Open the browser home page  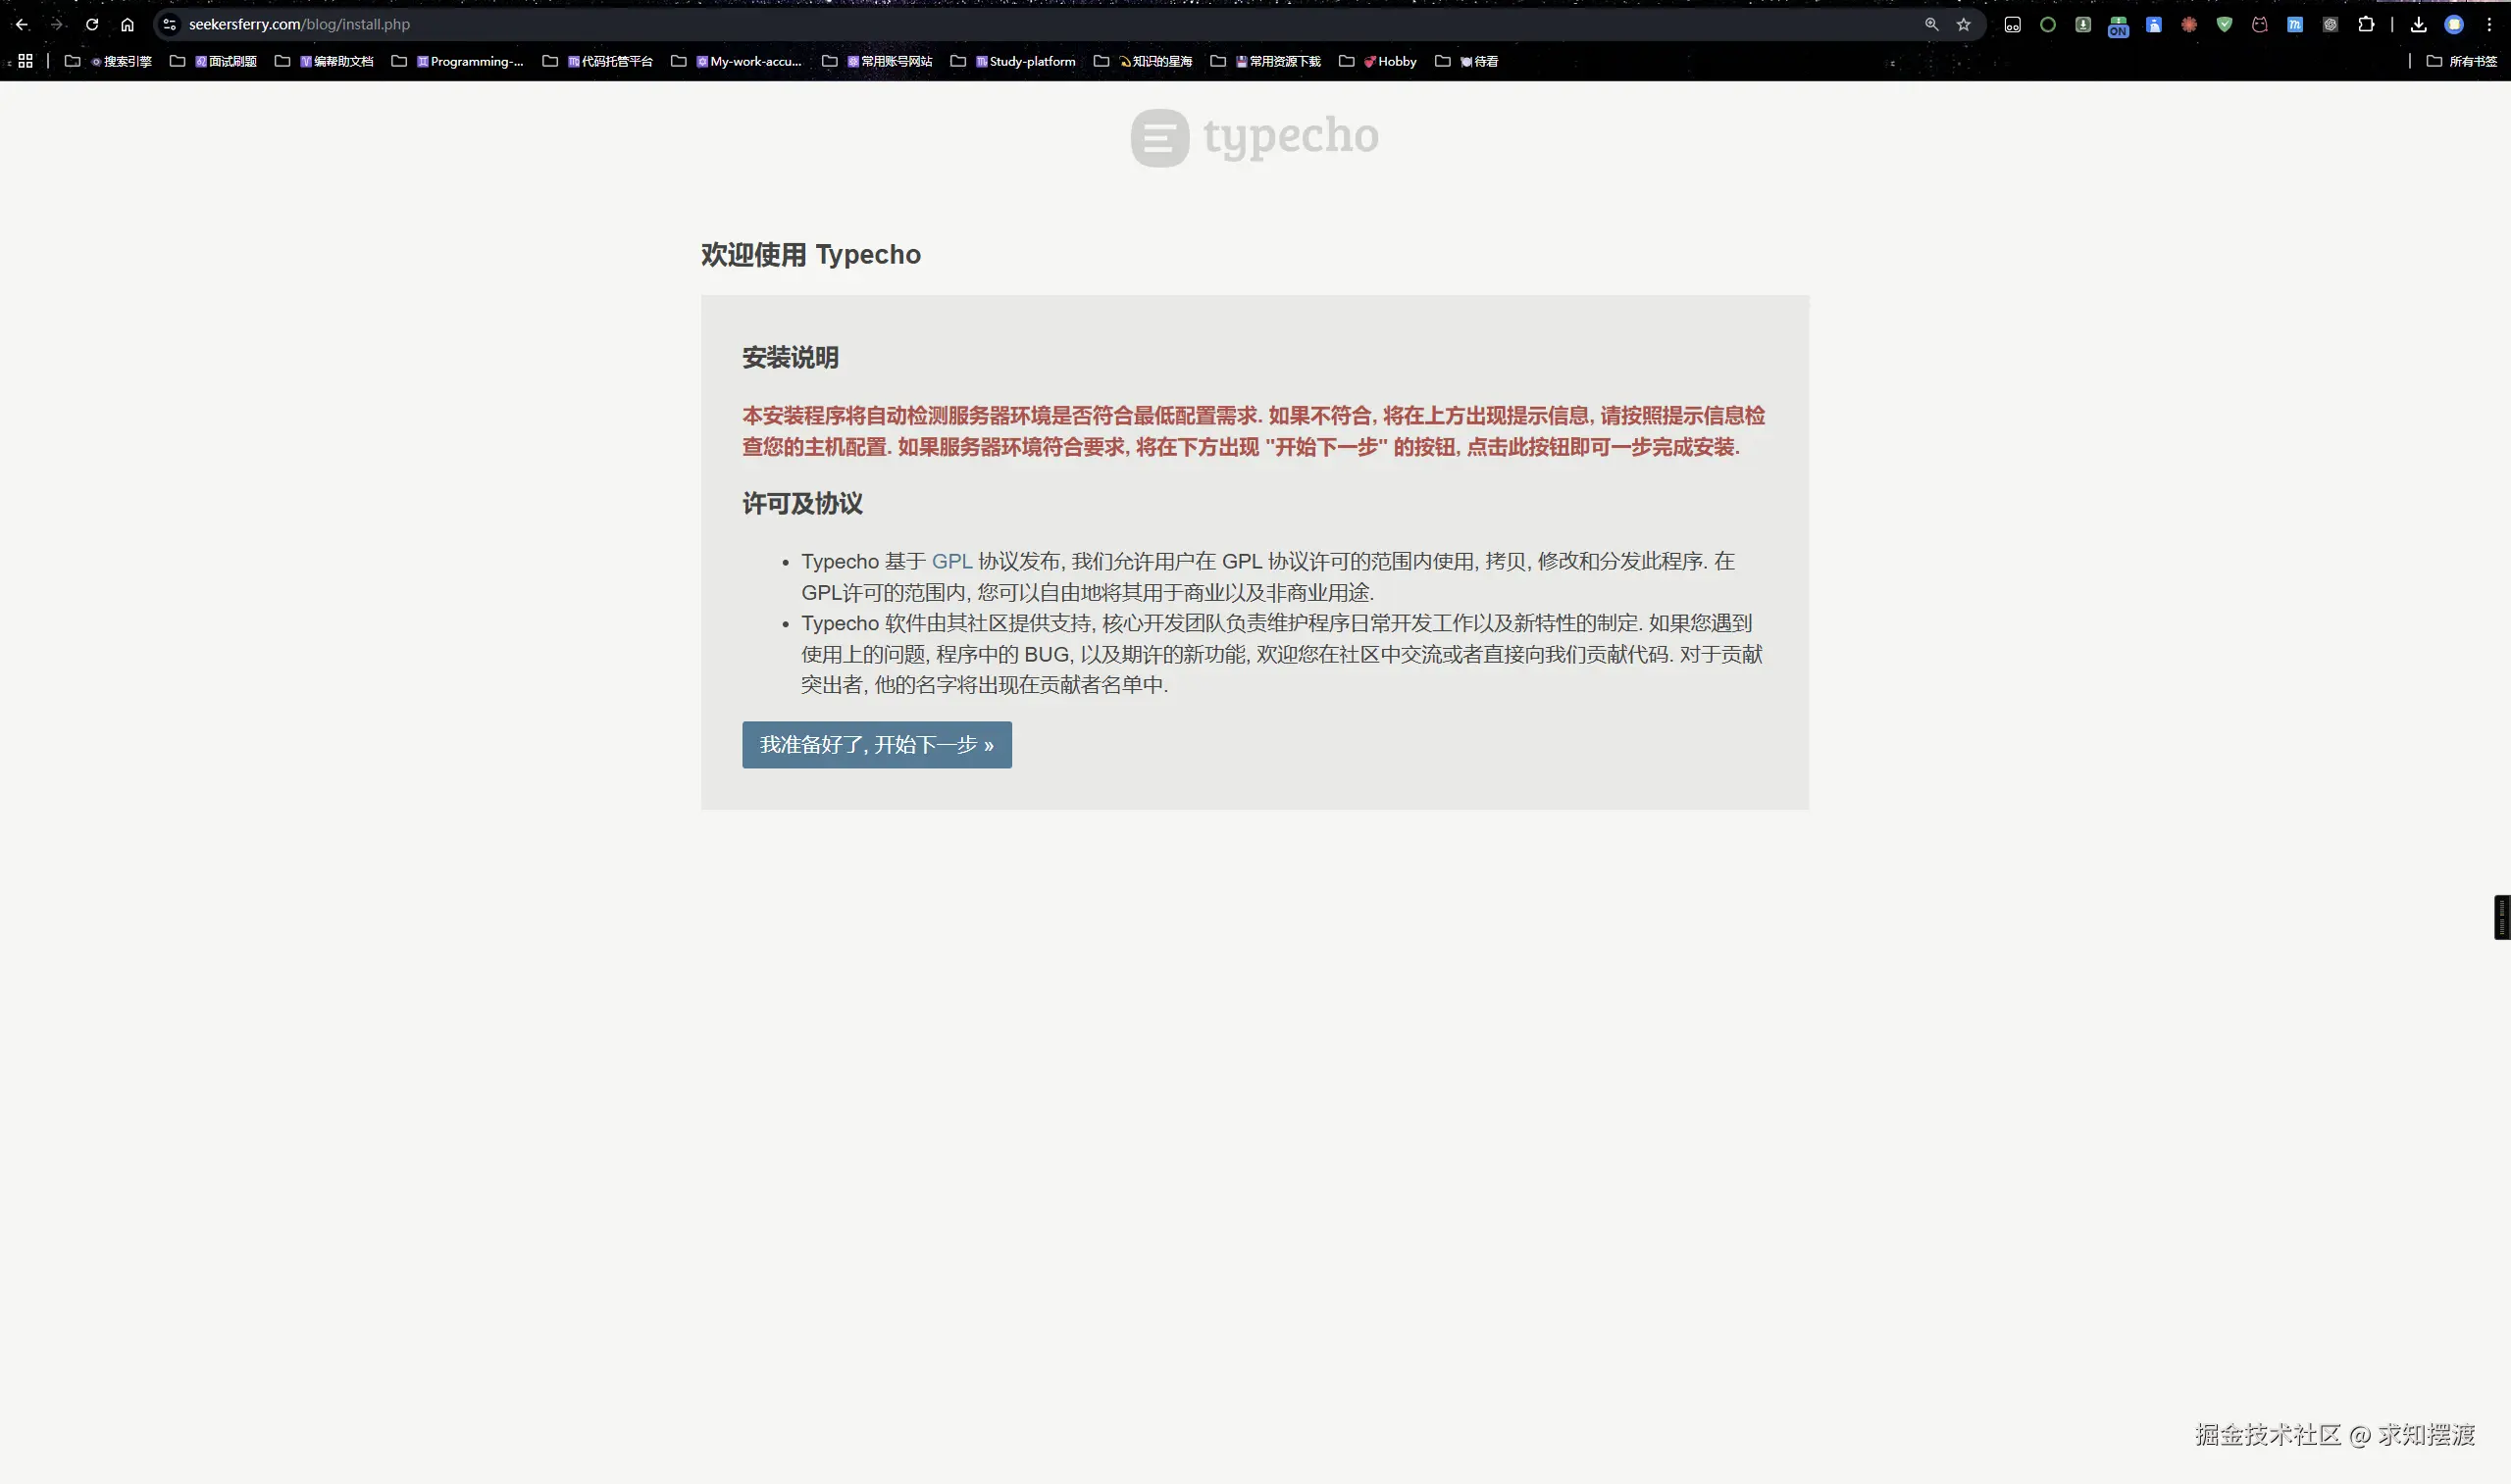(128, 24)
